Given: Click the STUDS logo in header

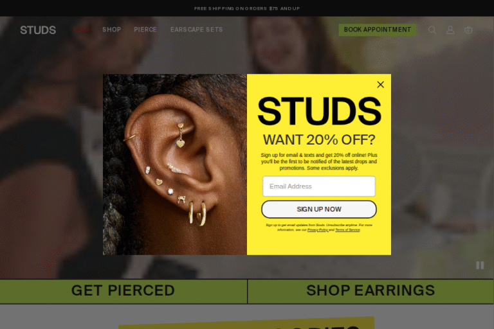Looking at the screenshot, I should [38, 30].
